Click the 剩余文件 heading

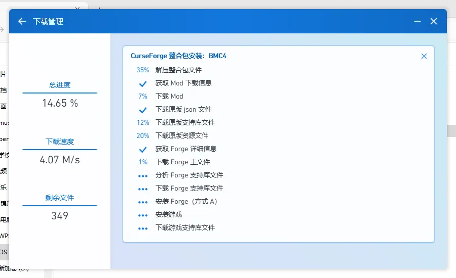(x=60, y=198)
